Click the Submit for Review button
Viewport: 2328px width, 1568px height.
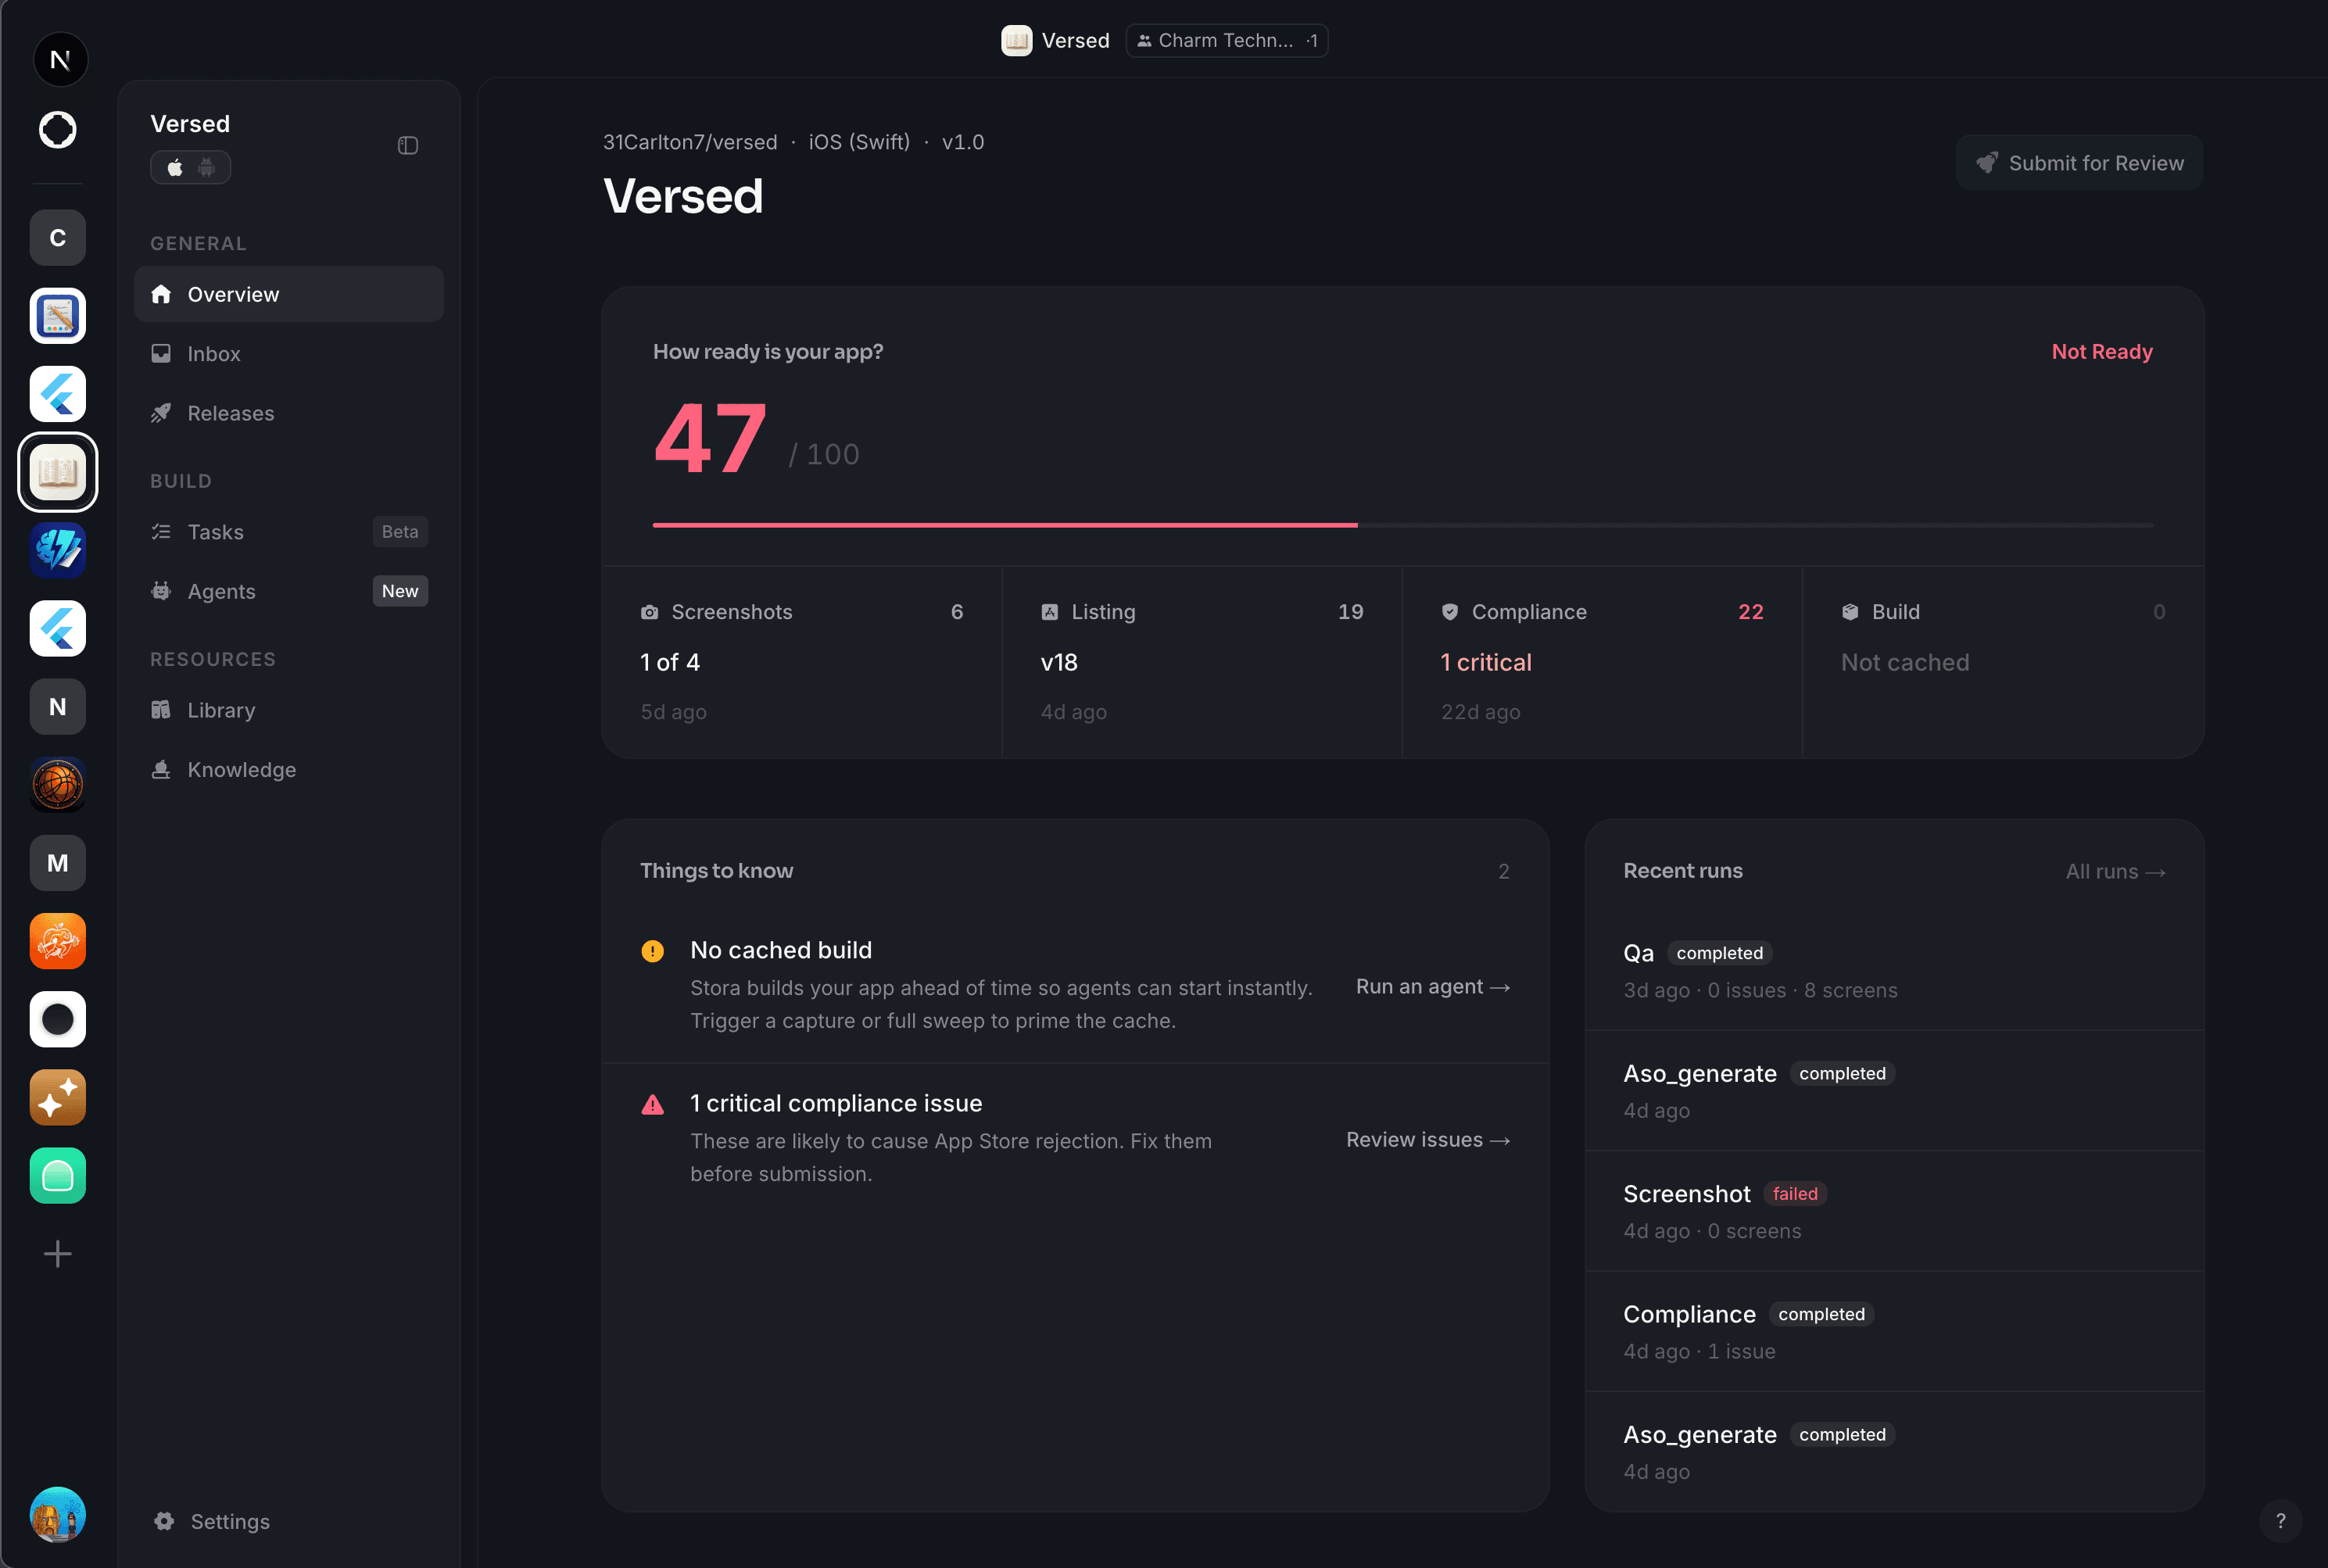coord(2079,162)
